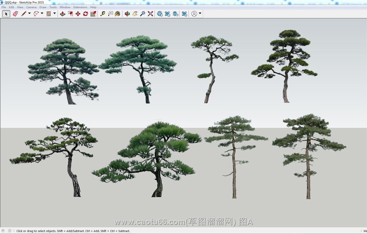This screenshot has width=367, height=234.
Task: Select the Move tool
Action: click(78, 14)
